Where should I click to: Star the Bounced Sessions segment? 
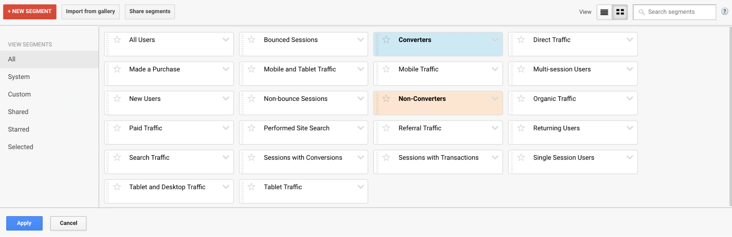[x=252, y=39]
